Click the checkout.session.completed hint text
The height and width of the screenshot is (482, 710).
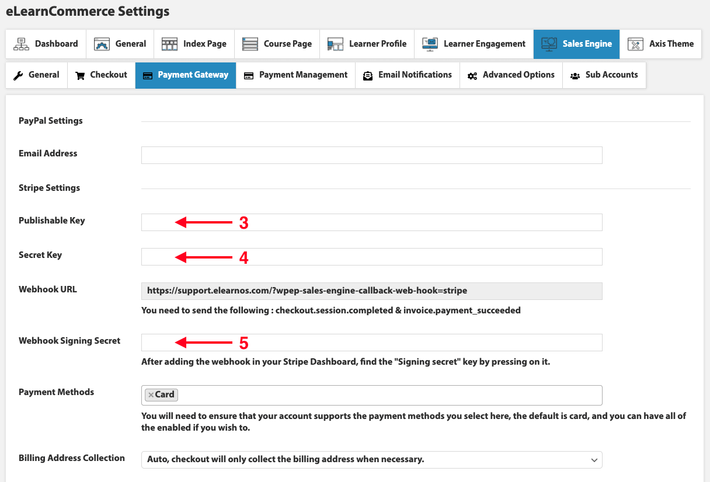331,310
